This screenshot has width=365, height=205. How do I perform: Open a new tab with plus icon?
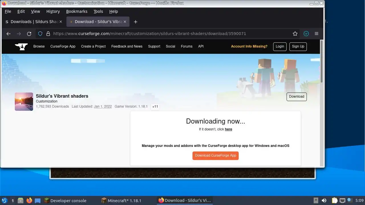pos(136,22)
